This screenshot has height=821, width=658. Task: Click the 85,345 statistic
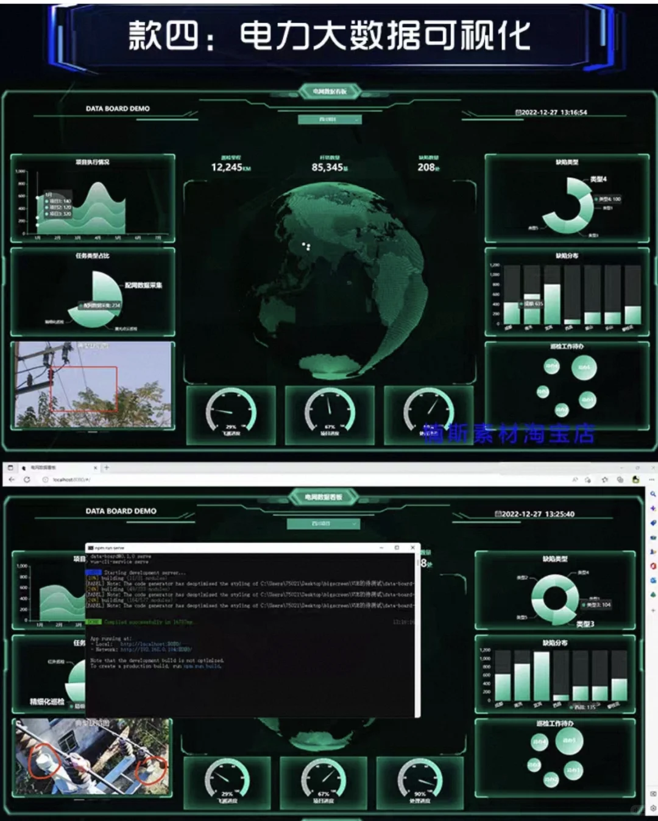pos(330,167)
